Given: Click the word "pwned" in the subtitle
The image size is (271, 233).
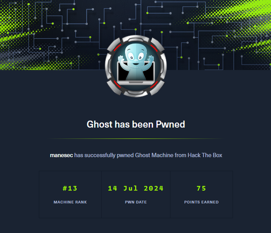Looking at the screenshot, I should point(125,156).
